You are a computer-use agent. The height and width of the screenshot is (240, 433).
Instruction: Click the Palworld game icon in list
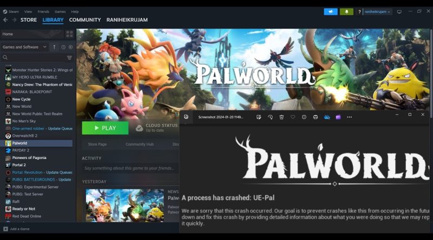[8, 143]
